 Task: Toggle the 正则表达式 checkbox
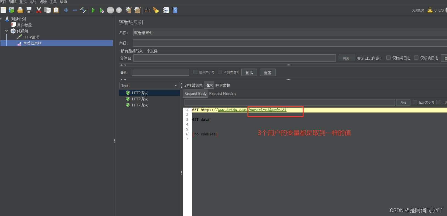pos(220,72)
